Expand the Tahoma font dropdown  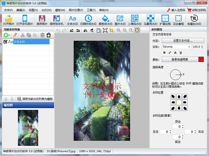coord(189,46)
